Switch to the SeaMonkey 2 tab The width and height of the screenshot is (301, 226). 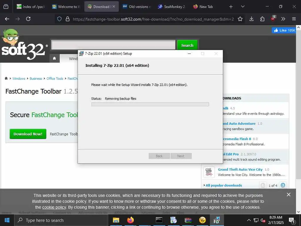pyautogui.click(x=172, y=6)
